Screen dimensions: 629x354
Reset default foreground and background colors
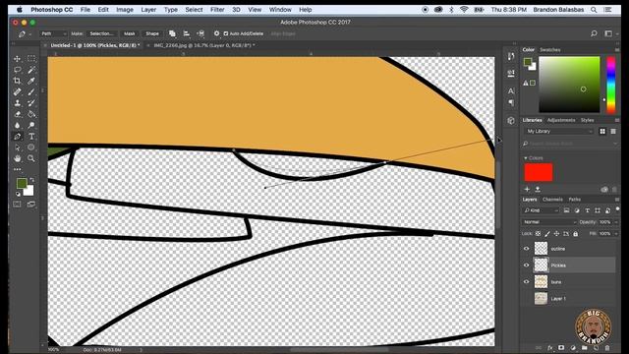[18, 194]
